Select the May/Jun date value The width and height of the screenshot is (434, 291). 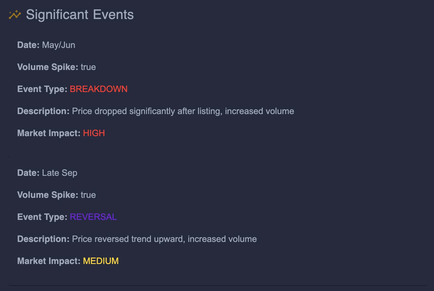(58, 45)
